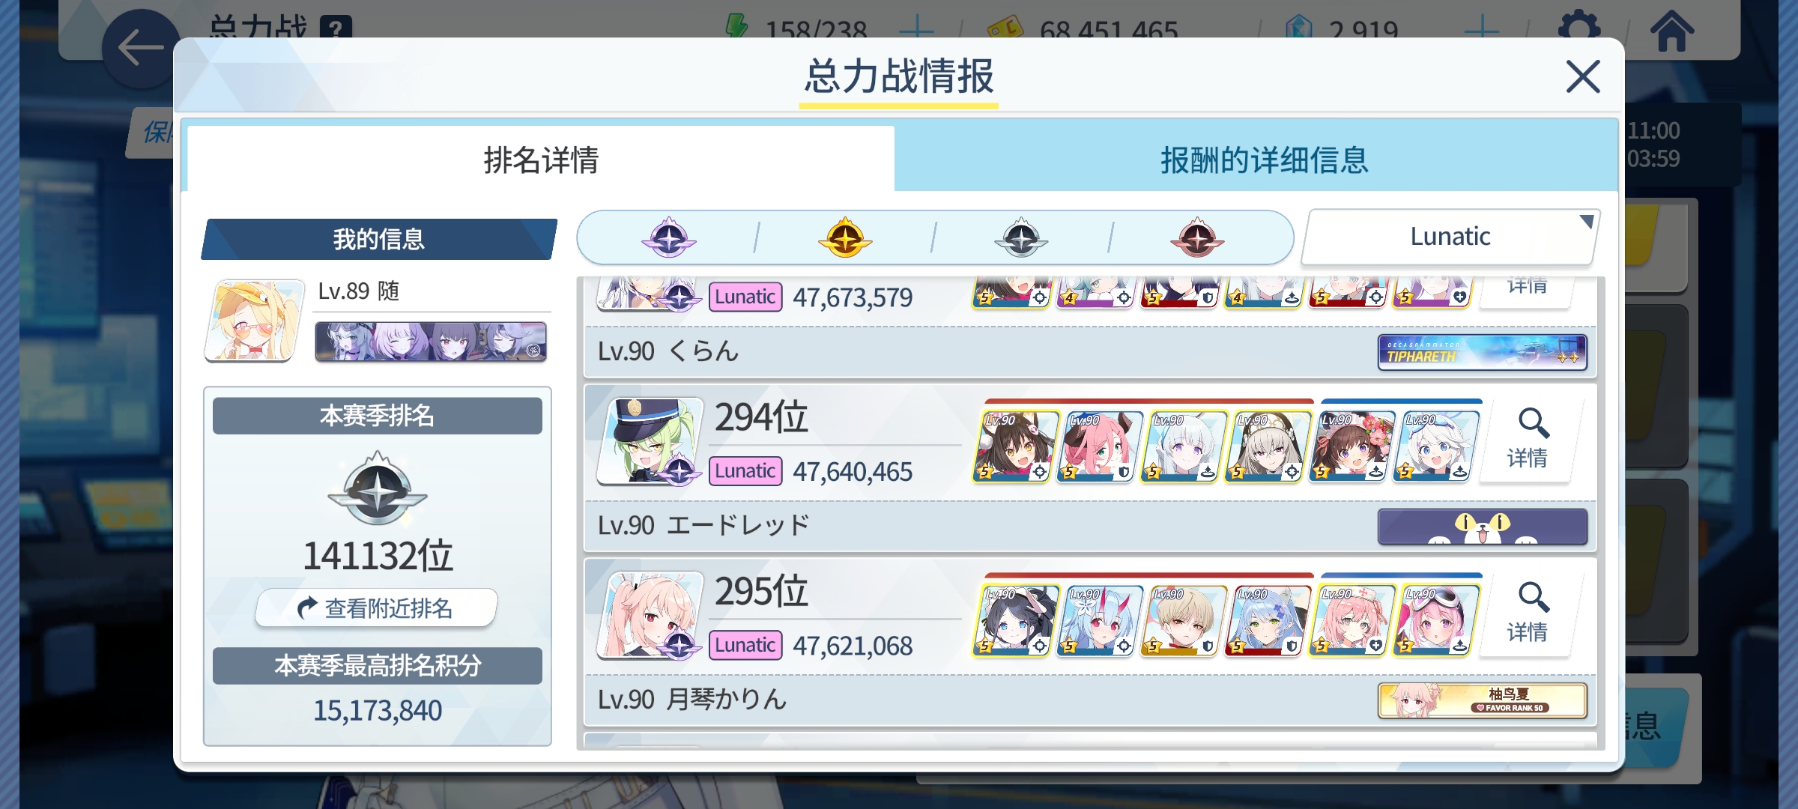Click the dropdown triangle next to Lunatic
The height and width of the screenshot is (809, 1798).
tap(1585, 222)
